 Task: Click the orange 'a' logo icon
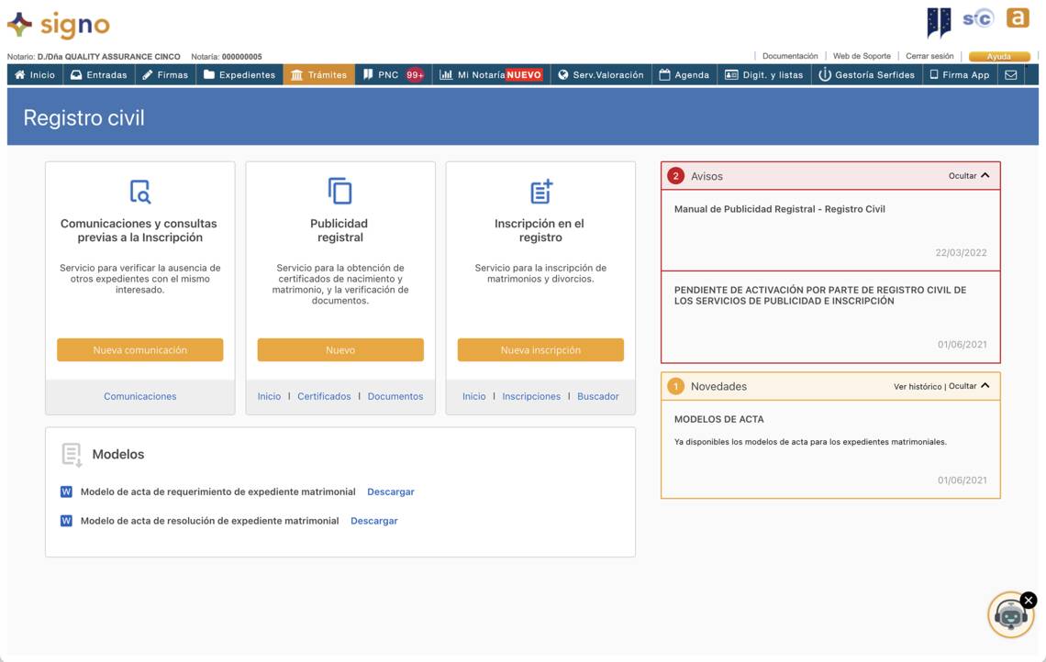1017,18
